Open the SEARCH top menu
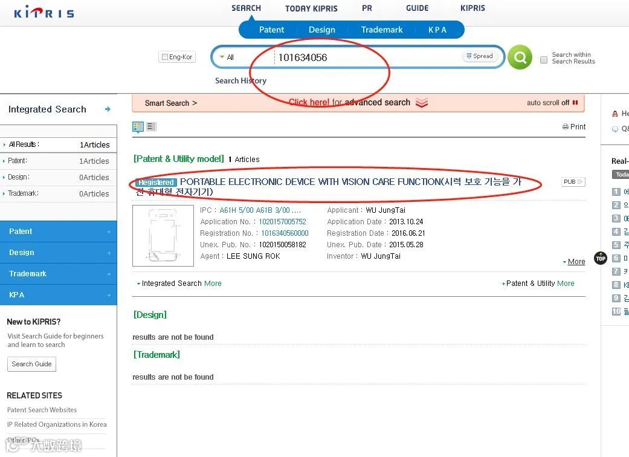The height and width of the screenshot is (457, 629). (x=246, y=8)
